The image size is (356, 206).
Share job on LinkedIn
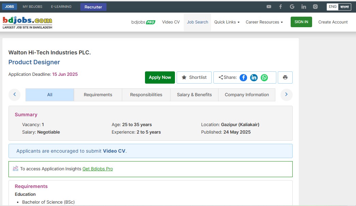(254, 78)
